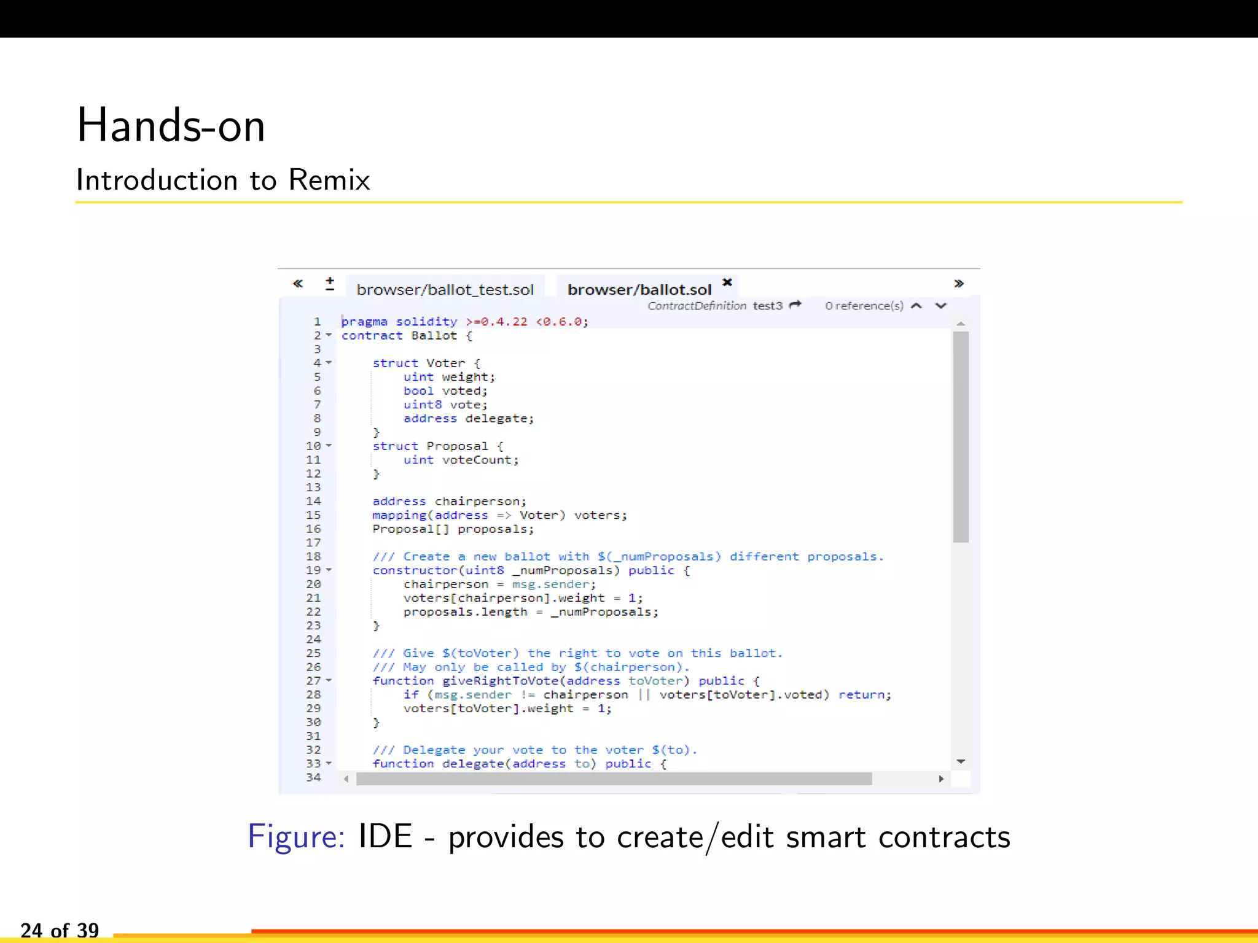Fold struct Voter at line 4
The width and height of the screenshot is (1258, 943).
pyautogui.click(x=329, y=363)
